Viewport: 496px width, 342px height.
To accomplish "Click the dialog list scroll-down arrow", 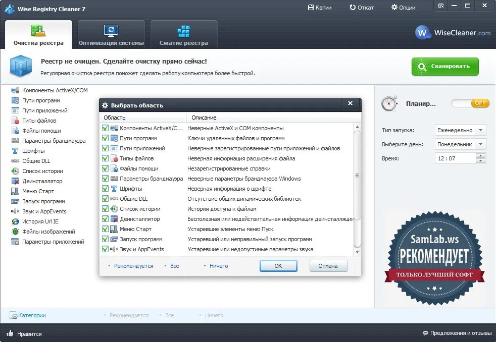I will (357, 252).
